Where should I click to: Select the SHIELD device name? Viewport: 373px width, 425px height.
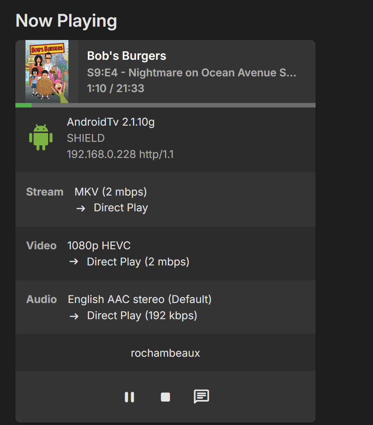coord(86,138)
